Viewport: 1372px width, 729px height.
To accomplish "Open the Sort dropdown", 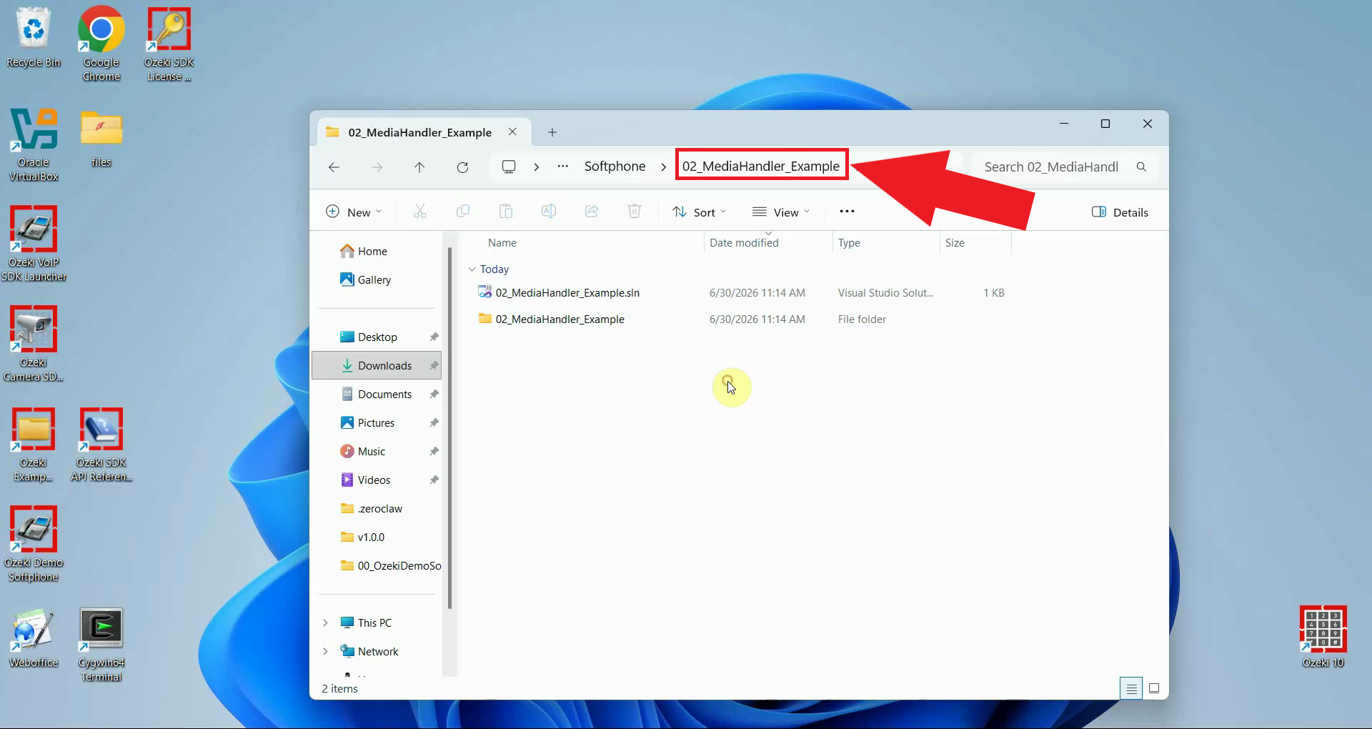I will click(x=700, y=212).
